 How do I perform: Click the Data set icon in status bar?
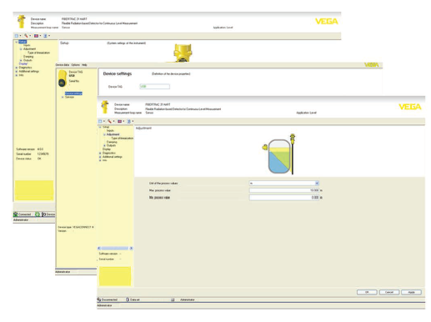point(128,299)
